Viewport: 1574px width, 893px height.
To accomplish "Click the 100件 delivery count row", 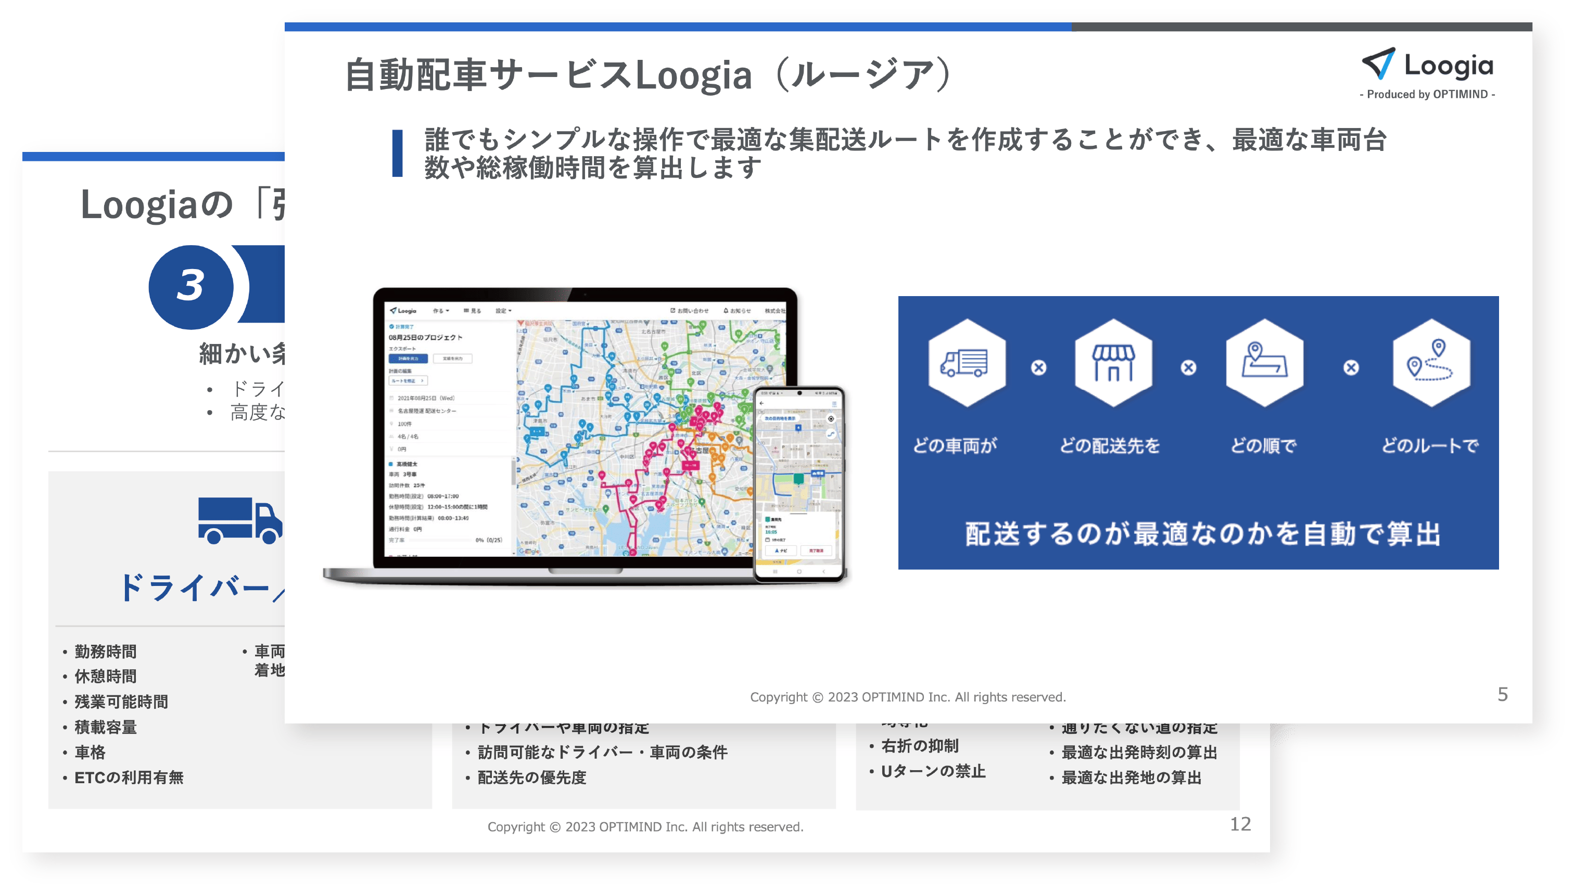I will coord(405,424).
